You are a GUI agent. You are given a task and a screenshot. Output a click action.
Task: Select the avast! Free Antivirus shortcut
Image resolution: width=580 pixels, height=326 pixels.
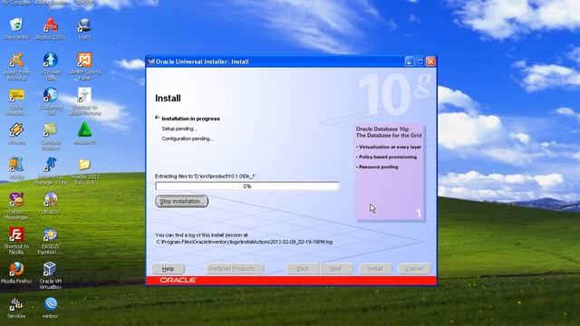click(x=16, y=66)
